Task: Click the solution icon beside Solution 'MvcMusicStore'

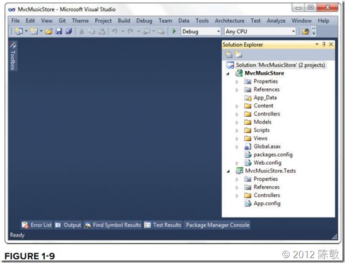Action: (x=230, y=65)
